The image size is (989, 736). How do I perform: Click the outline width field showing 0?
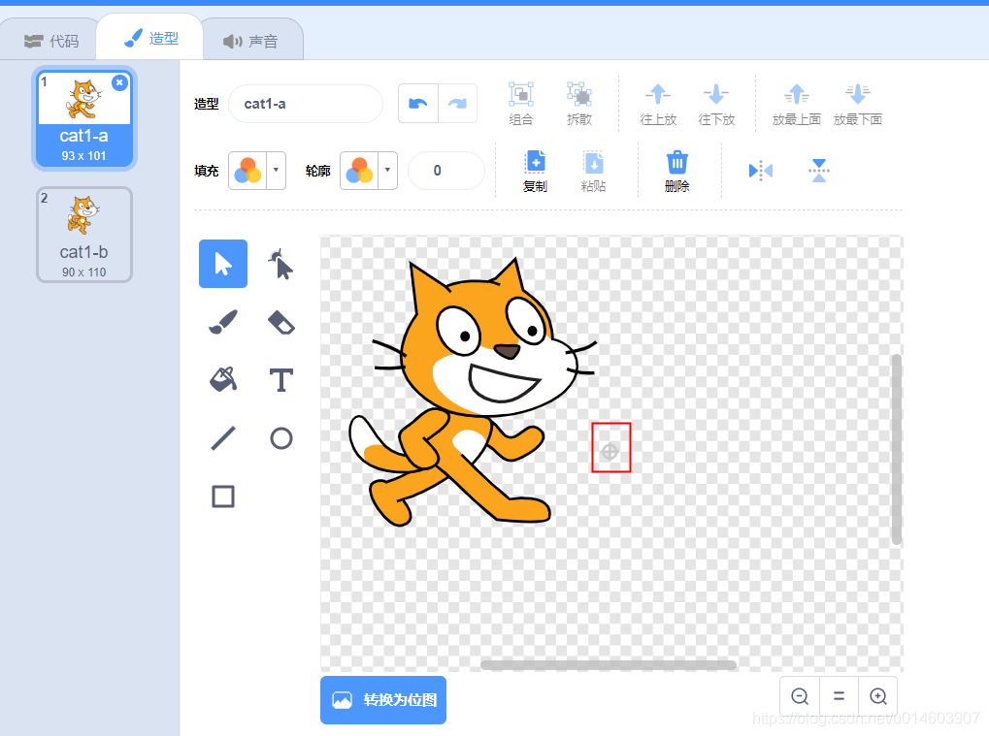pos(446,170)
